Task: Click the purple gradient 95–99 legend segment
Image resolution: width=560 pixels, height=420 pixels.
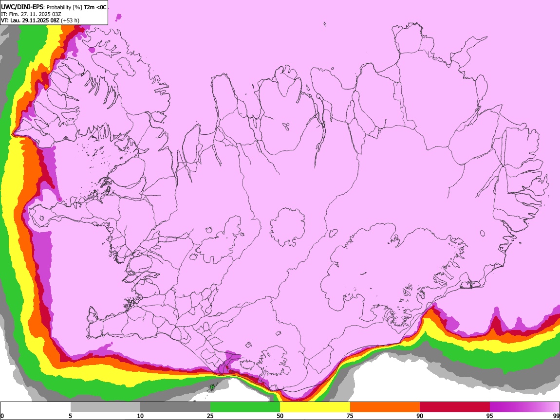Action: pos(524,407)
